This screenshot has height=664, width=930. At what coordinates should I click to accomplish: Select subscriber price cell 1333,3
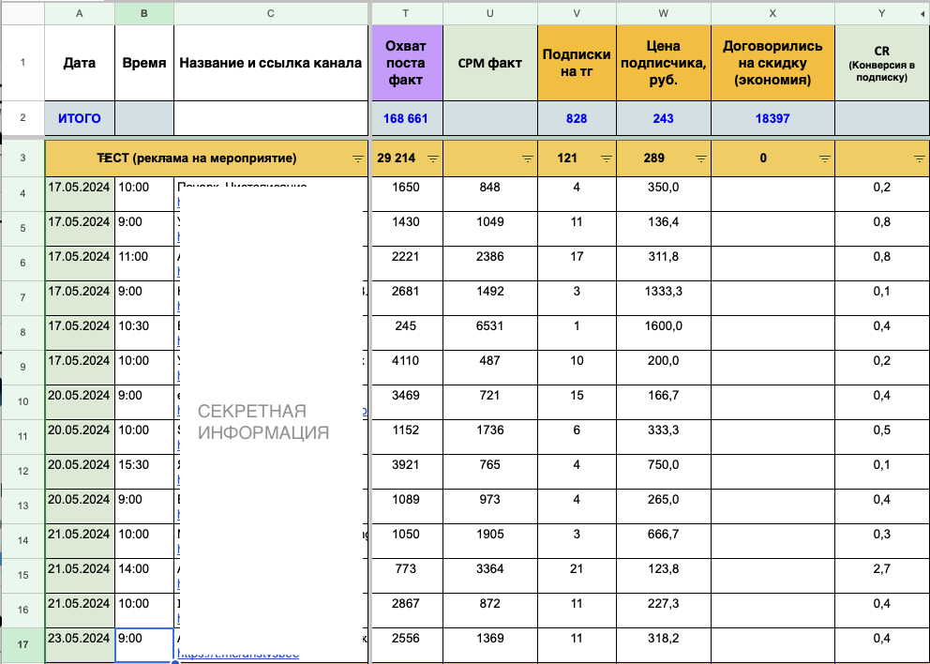click(663, 298)
